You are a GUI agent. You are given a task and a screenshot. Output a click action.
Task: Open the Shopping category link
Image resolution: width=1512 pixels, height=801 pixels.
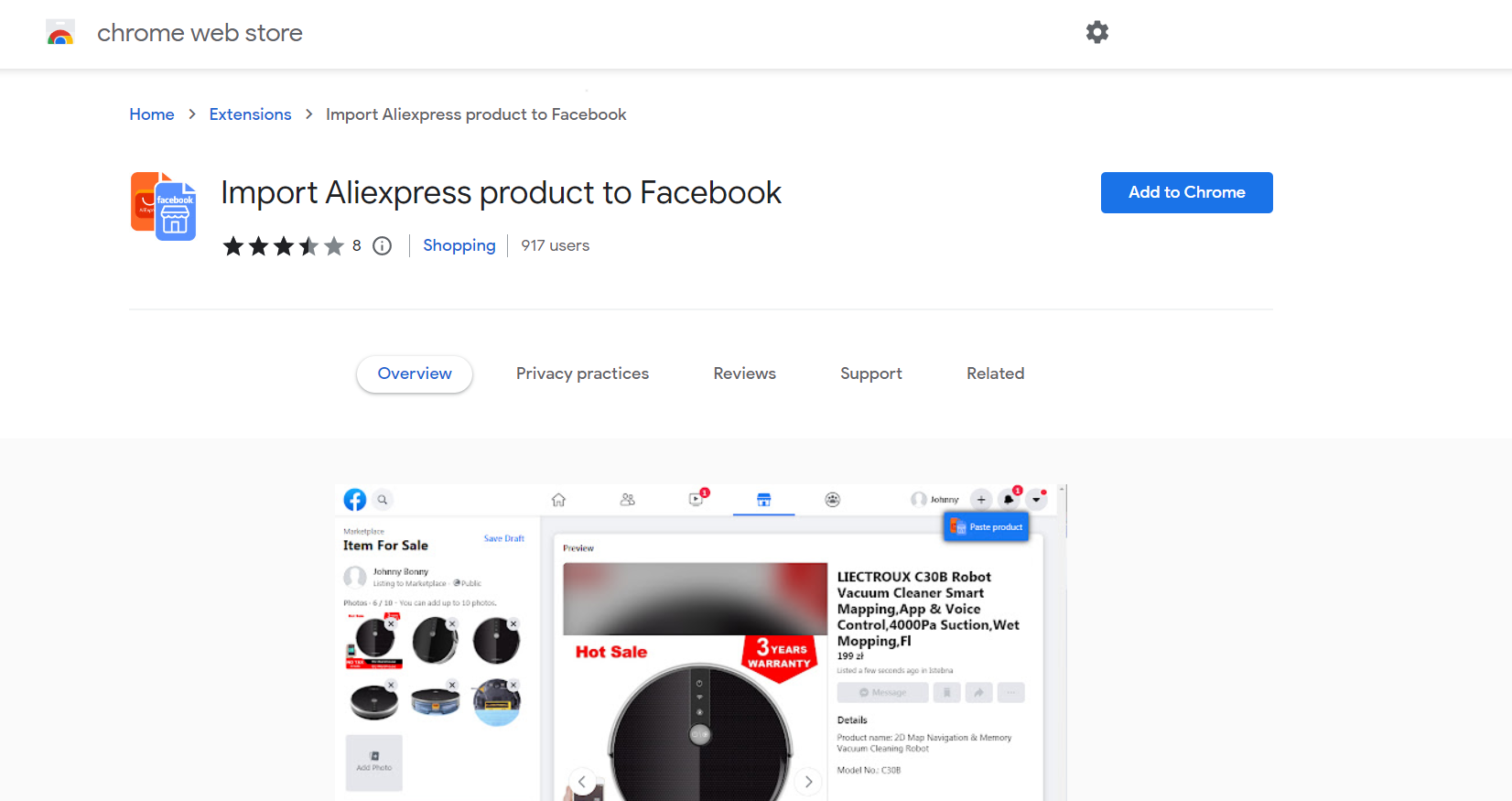point(459,245)
